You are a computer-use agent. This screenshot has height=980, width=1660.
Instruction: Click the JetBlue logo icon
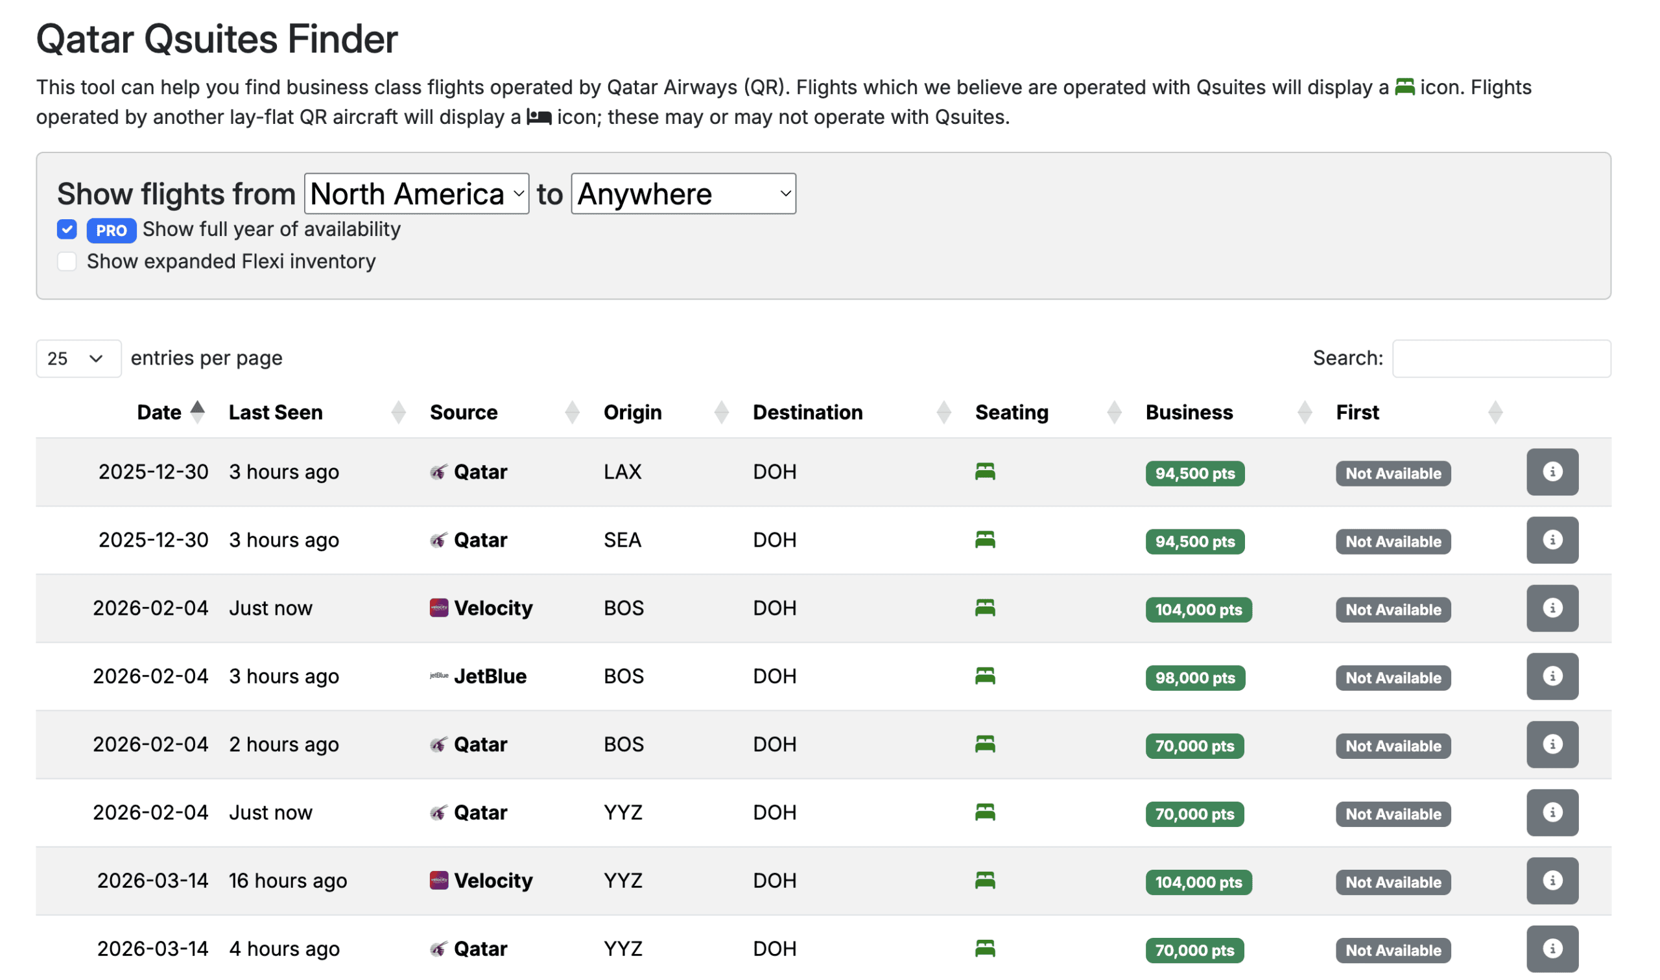[438, 676]
